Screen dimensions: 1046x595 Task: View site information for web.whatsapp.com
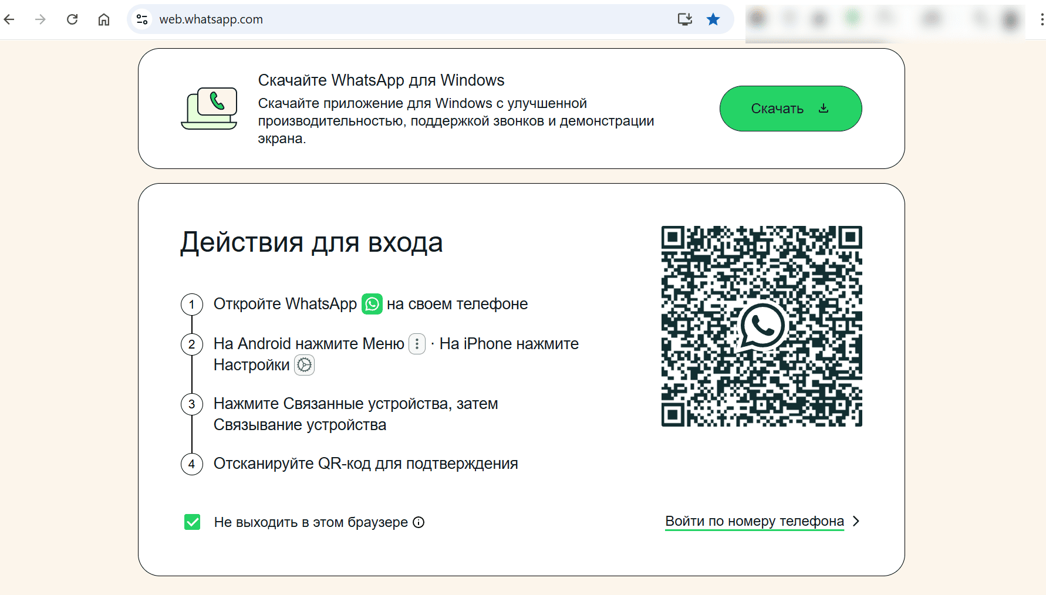(142, 19)
